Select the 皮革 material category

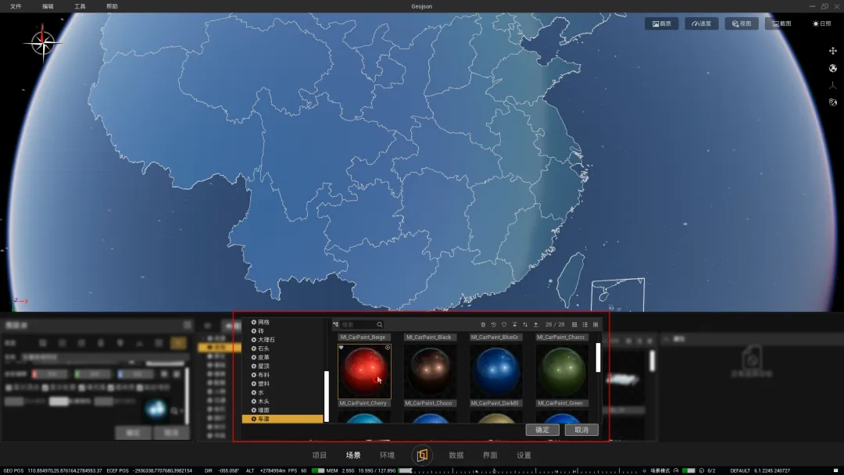click(x=283, y=357)
